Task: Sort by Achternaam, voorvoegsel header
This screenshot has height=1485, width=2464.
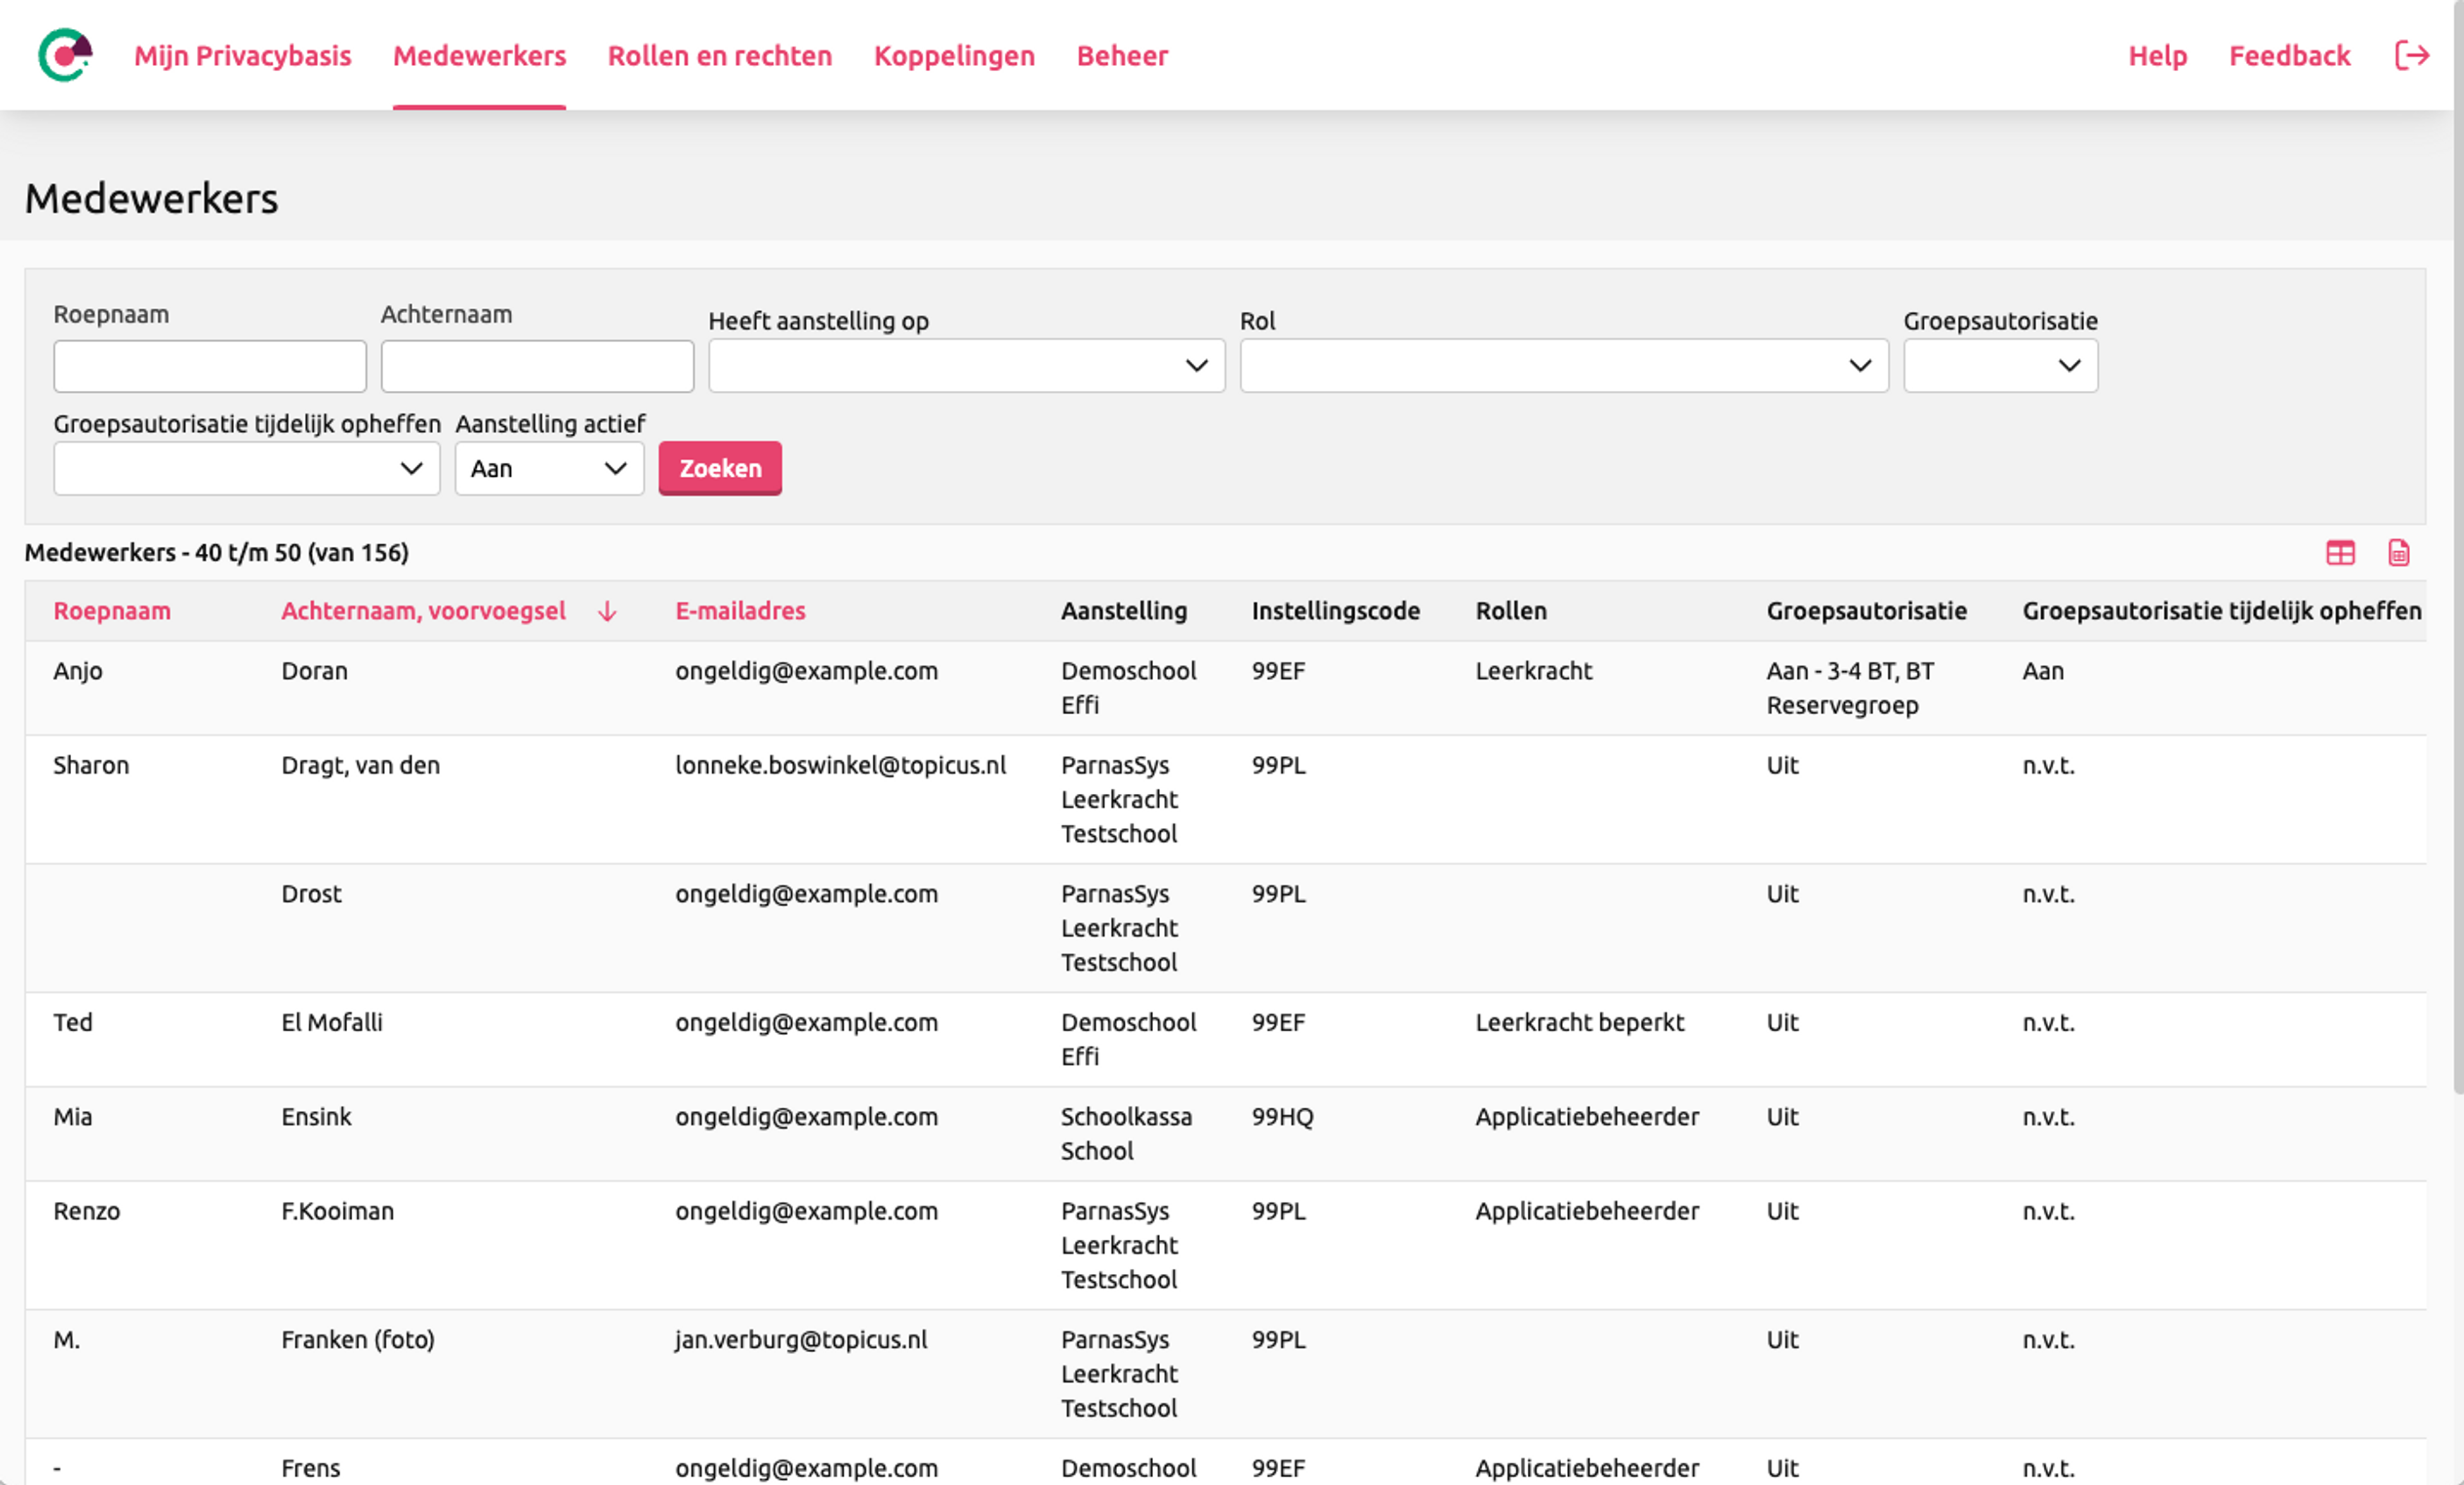Action: click(x=423, y=611)
